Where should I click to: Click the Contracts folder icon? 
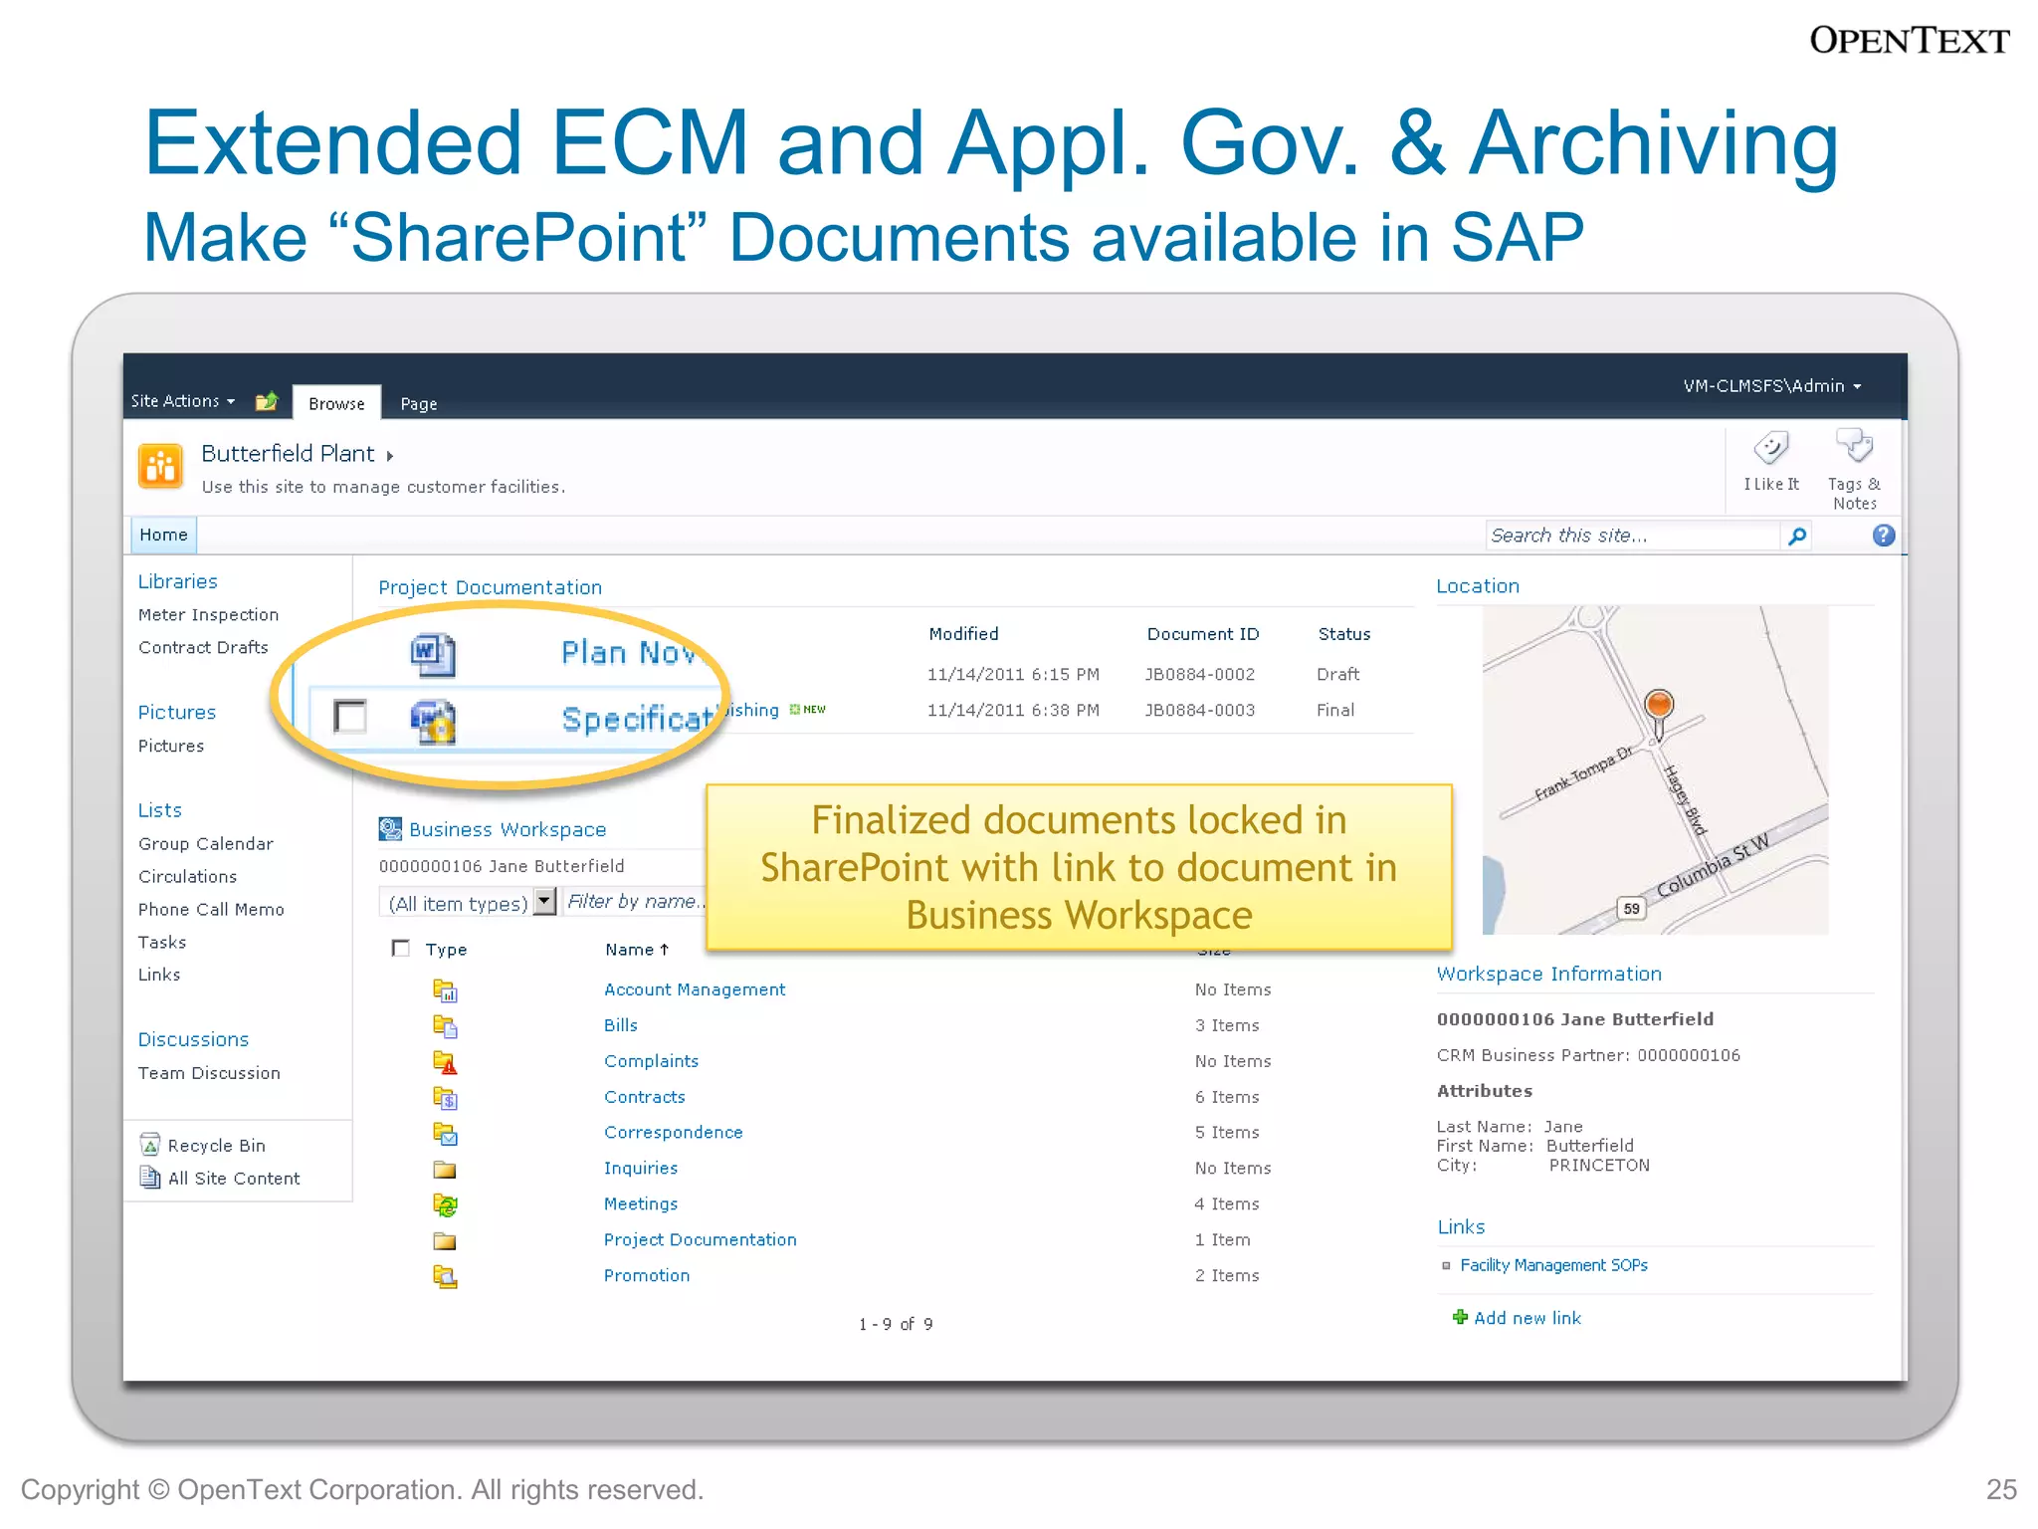(x=445, y=1097)
